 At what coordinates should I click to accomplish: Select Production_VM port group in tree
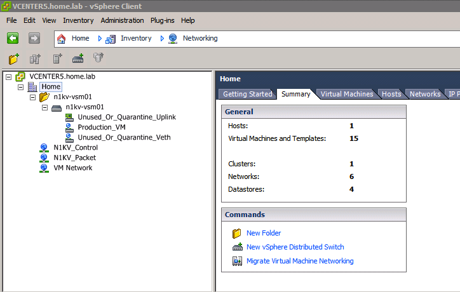(x=102, y=127)
